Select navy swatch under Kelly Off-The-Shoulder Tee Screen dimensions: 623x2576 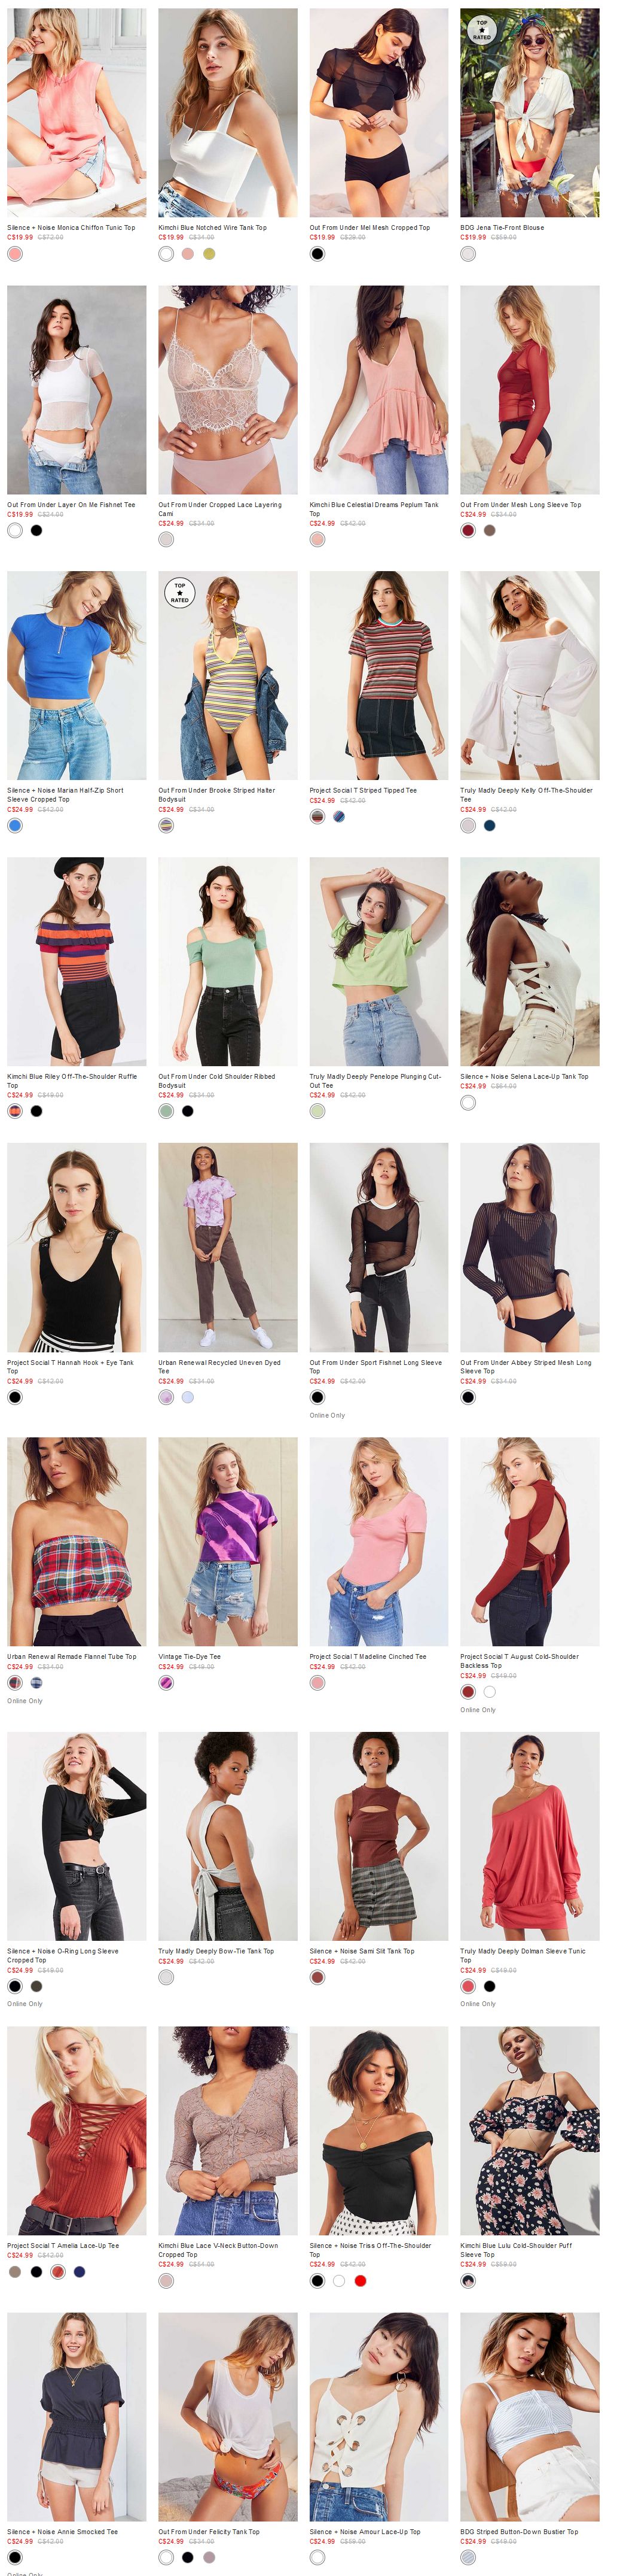[x=489, y=826]
